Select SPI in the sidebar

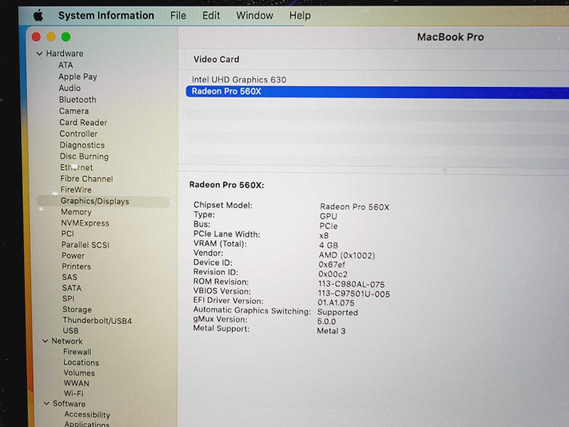(x=68, y=298)
